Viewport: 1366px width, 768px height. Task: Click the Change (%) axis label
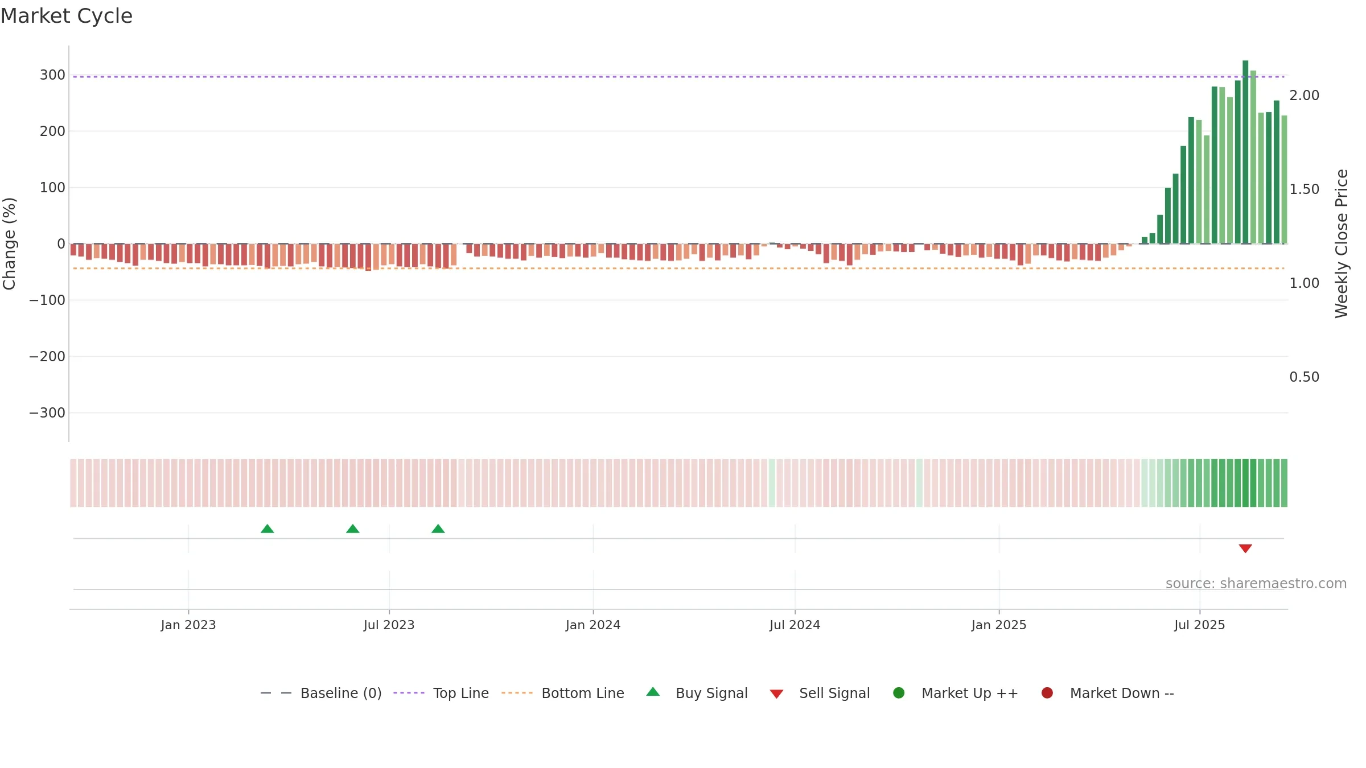click(9, 243)
